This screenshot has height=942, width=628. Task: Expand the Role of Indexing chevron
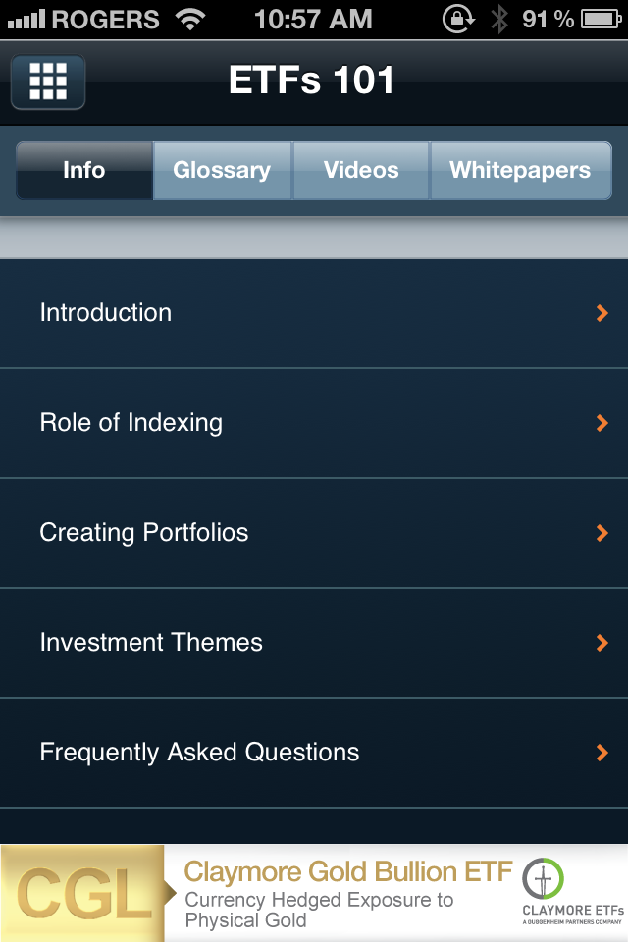click(602, 423)
